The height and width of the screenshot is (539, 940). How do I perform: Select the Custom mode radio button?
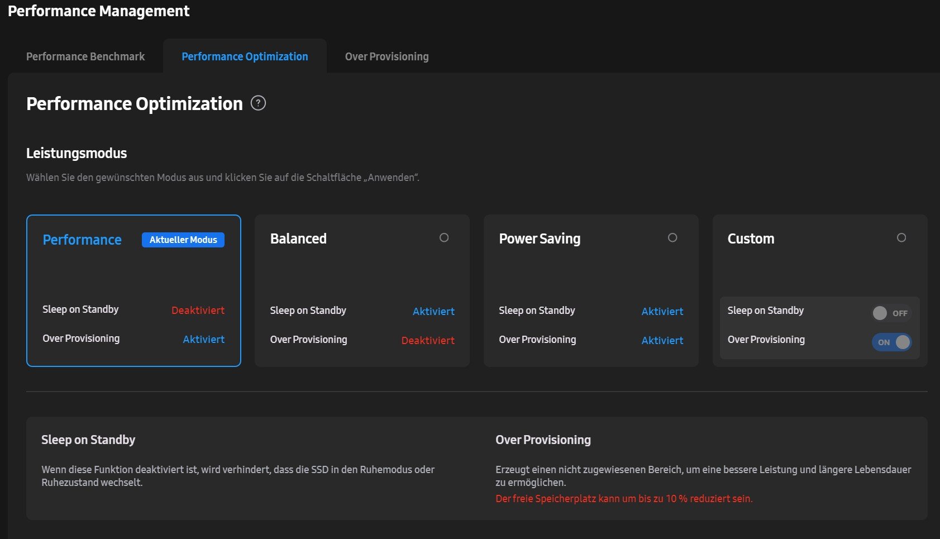901,238
